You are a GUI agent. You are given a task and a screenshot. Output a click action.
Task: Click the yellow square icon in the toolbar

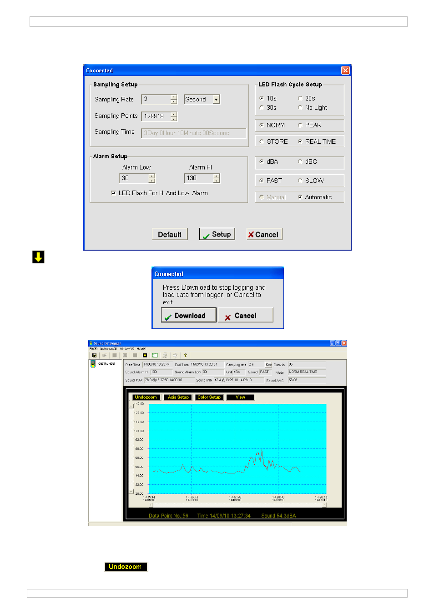tap(145, 355)
